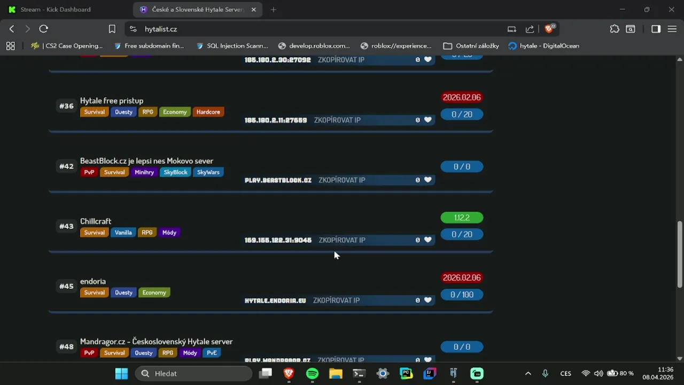This screenshot has height=385, width=684.
Task: Click the SkyBlock tag on BeastBlock.cz
Action: (175, 172)
